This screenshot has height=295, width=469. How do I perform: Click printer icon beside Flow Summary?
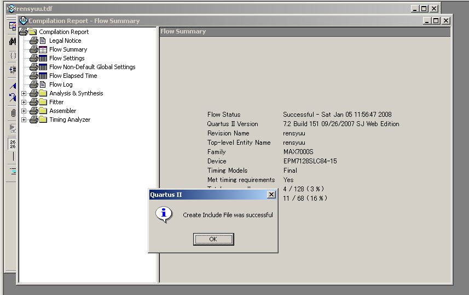[34, 49]
